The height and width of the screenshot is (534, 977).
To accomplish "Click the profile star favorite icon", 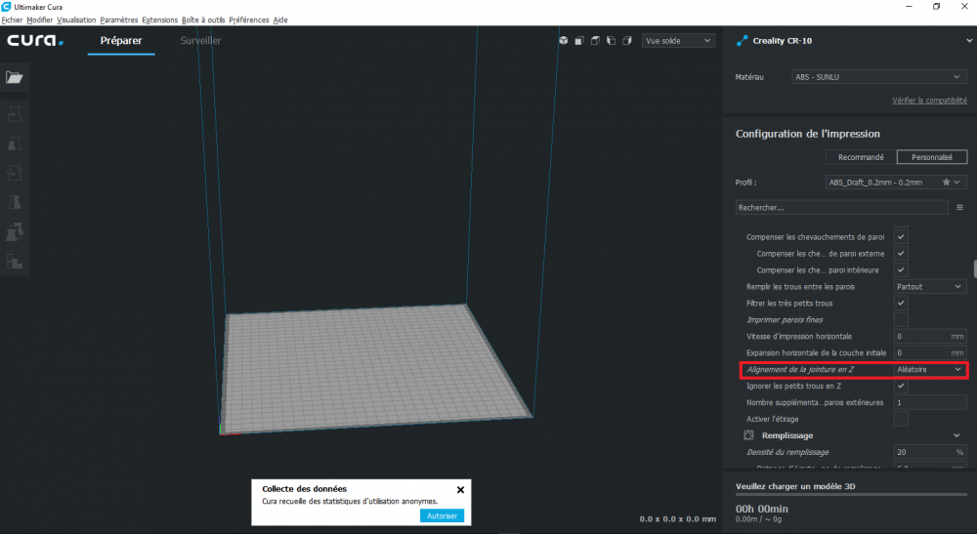I will 946,183.
